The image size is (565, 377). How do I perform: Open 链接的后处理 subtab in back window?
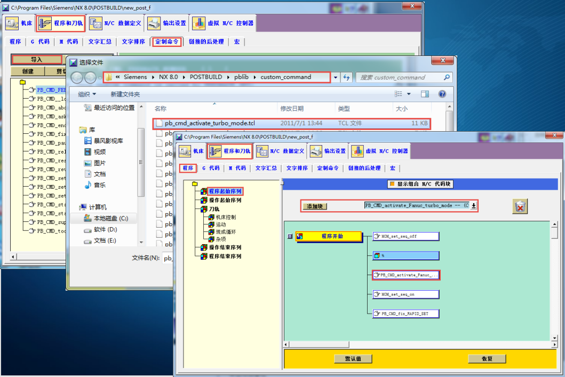click(206, 42)
